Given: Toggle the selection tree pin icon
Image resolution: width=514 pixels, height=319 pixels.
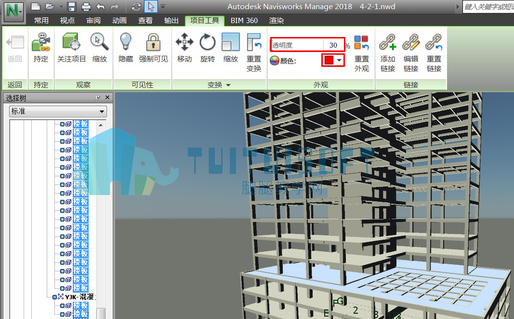Looking at the screenshot, I should (97, 98).
